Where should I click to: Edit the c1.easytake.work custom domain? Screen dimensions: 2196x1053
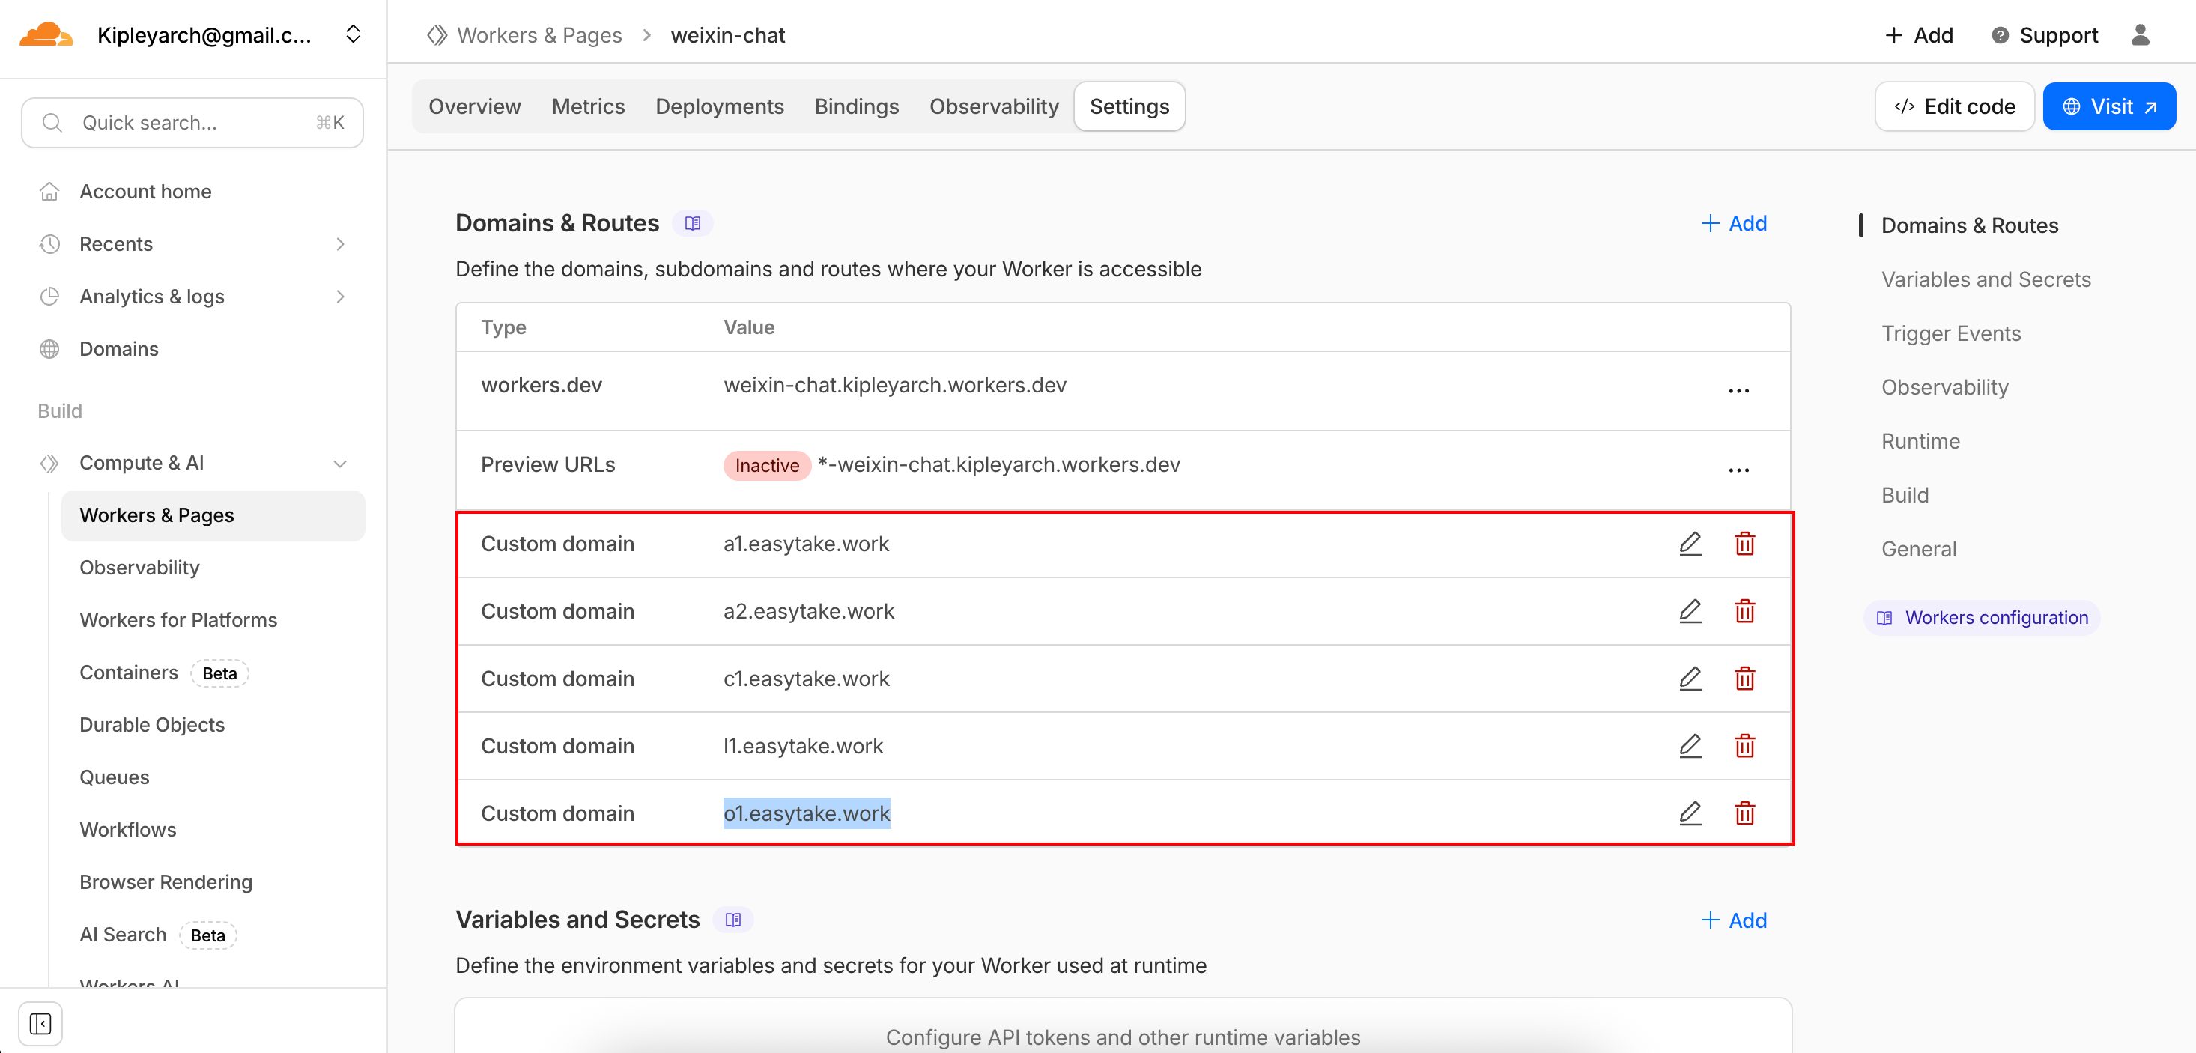point(1690,679)
